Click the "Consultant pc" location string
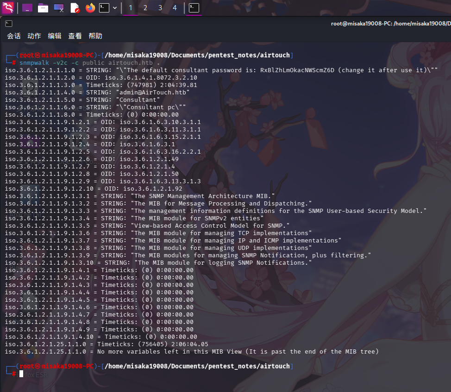The height and width of the screenshot is (392, 451). [151, 107]
